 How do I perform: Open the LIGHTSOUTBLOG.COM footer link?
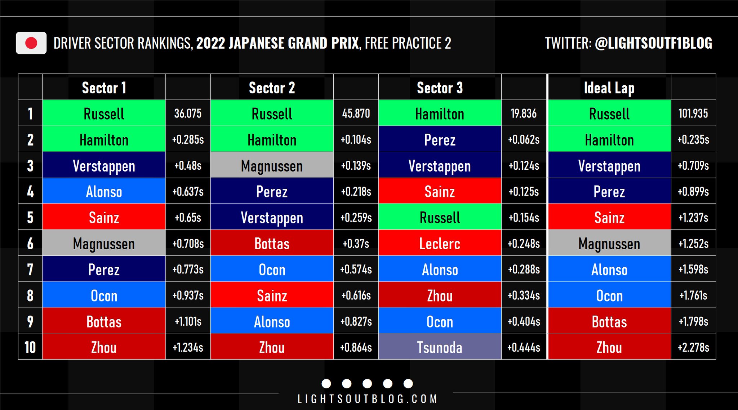tap(367, 399)
